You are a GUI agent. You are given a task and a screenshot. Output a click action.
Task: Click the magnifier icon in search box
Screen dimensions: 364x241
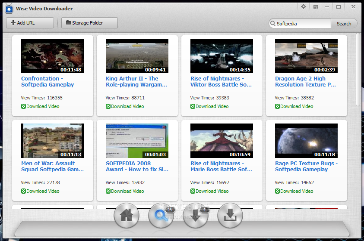click(273, 23)
